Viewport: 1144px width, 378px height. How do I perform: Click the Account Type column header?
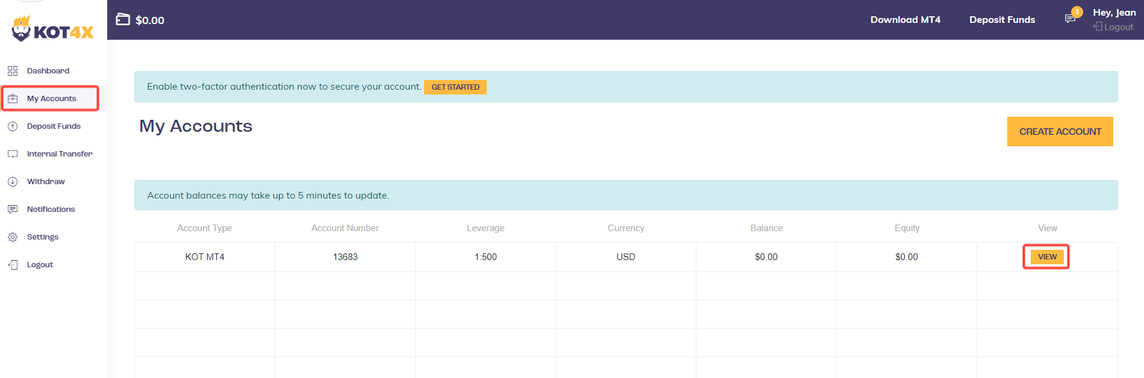click(x=205, y=228)
